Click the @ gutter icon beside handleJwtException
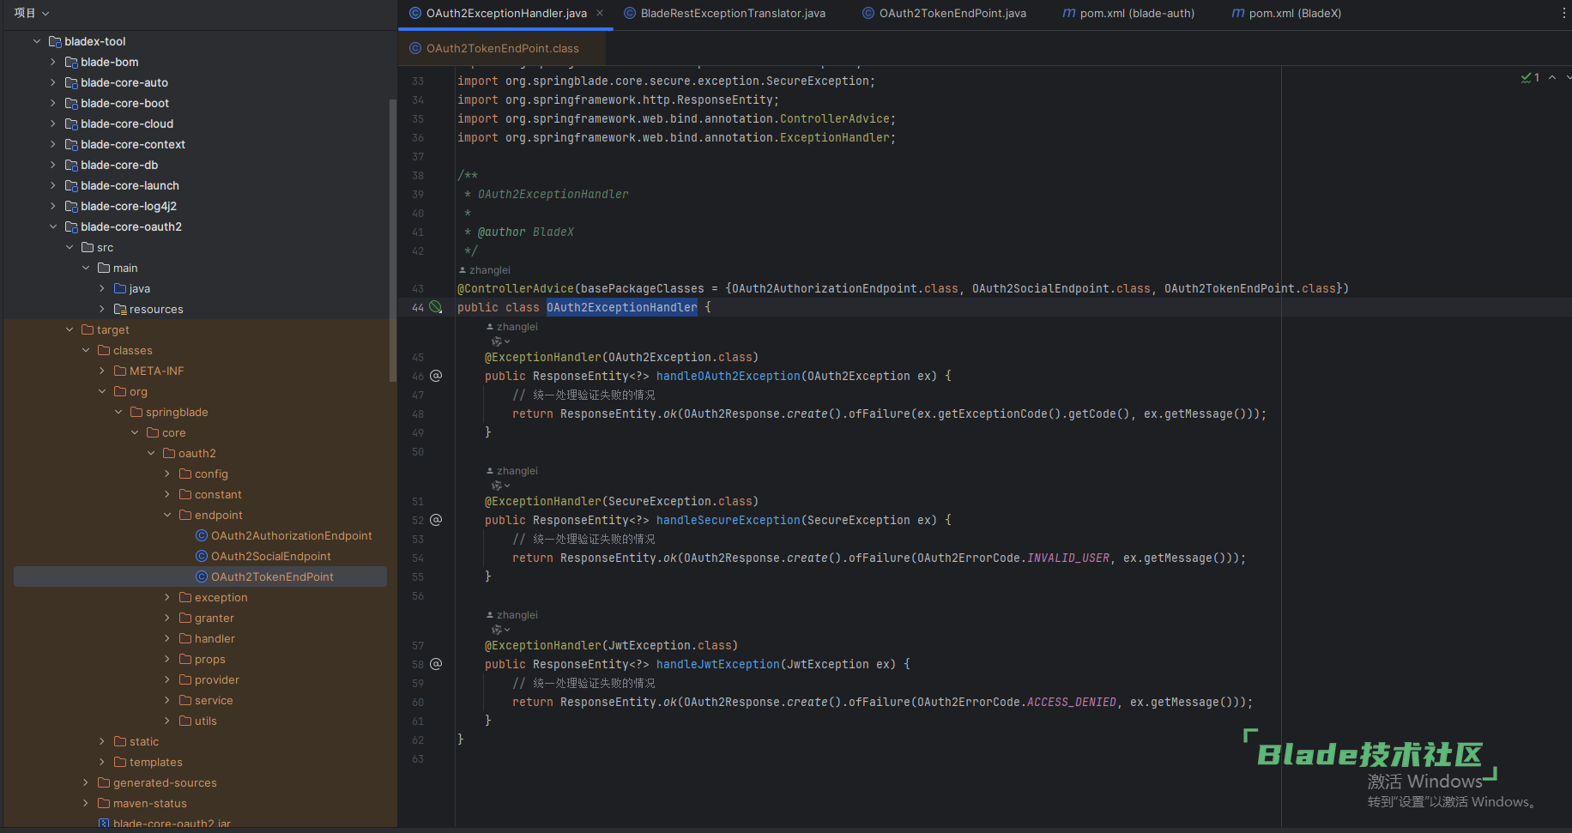The width and height of the screenshot is (1572, 833). pos(436,664)
